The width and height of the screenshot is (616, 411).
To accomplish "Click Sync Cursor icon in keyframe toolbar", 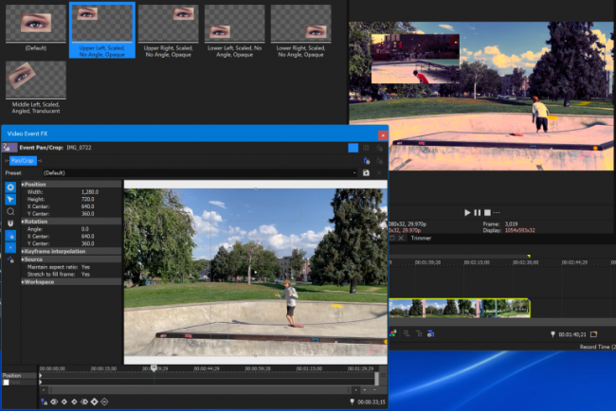I will tap(44, 402).
